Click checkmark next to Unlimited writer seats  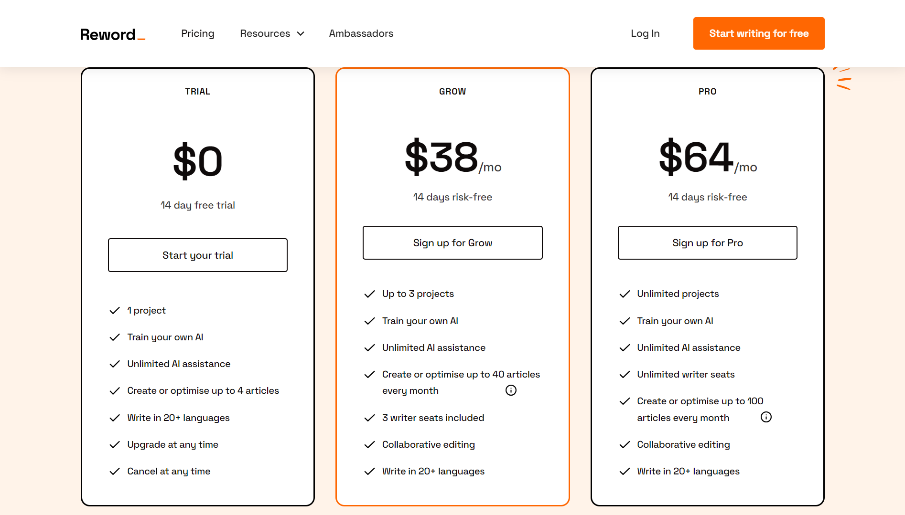point(625,375)
